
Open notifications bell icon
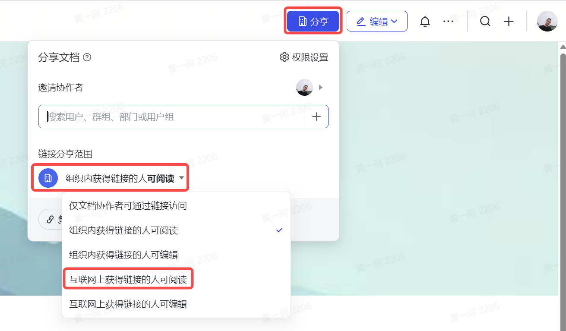[425, 22]
